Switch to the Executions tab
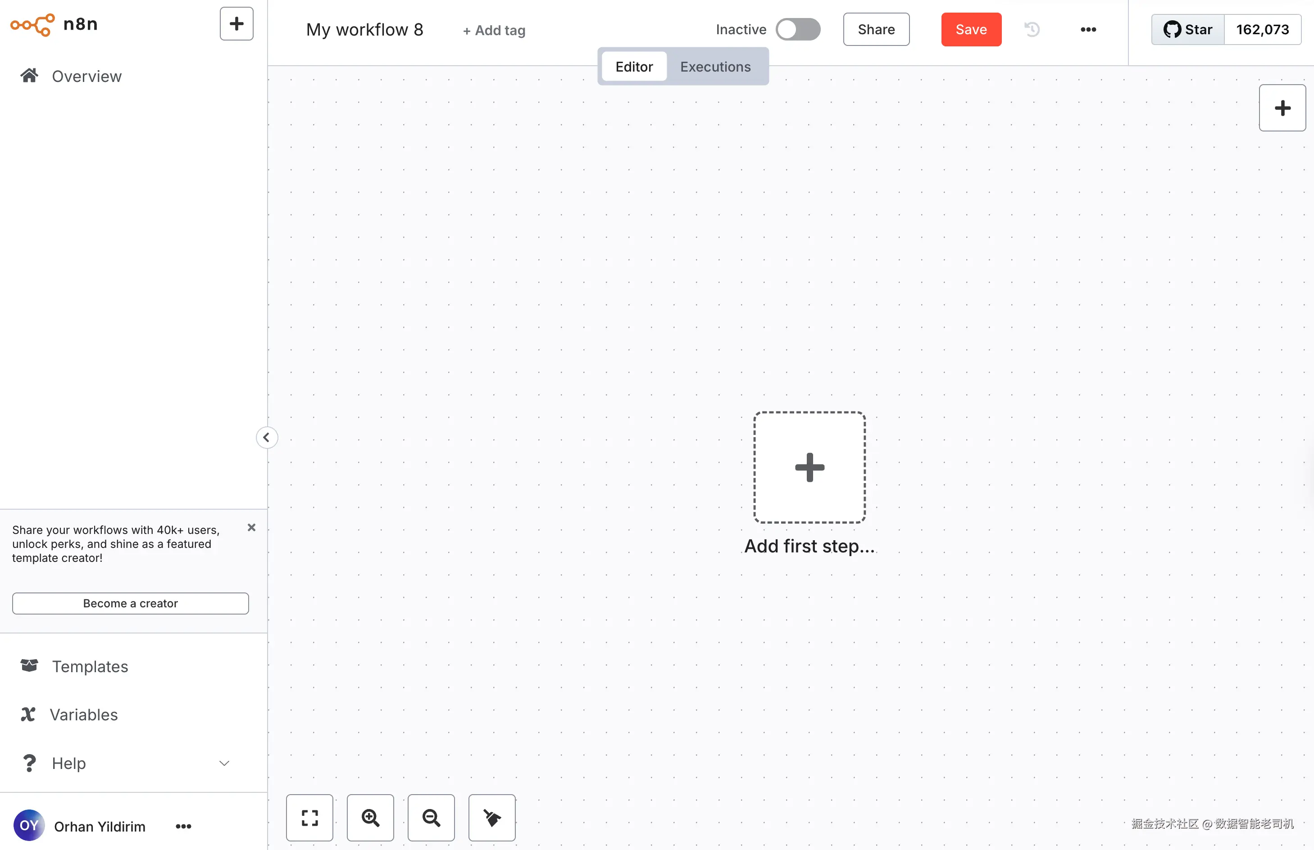Screen dimensions: 1314x850 tap(715, 67)
